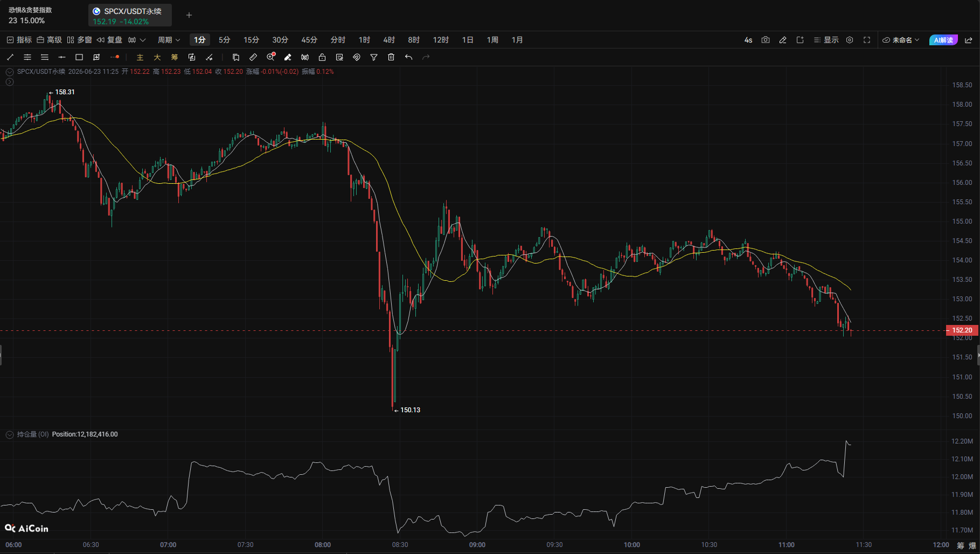Expand the 周期 period dropdown
Image resolution: width=980 pixels, height=554 pixels.
[x=169, y=40]
